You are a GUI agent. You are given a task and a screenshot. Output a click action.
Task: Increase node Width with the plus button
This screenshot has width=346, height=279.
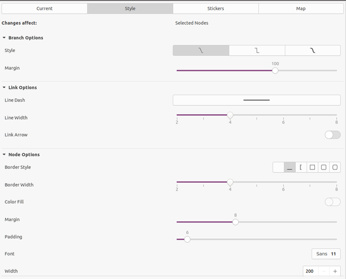click(x=335, y=272)
